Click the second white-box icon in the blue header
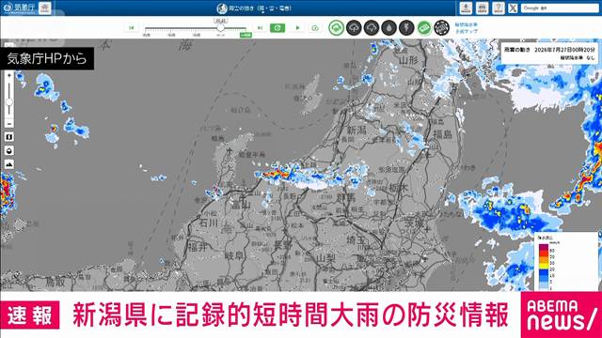Image resolution: width=602 pixels, height=338 pixels. (x=483, y=8)
